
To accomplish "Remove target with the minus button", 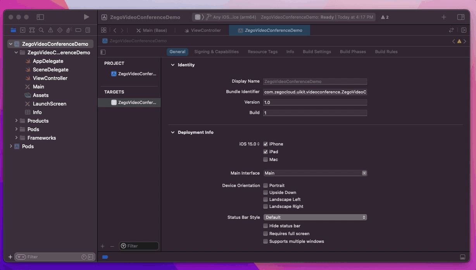I will pos(112,246).
